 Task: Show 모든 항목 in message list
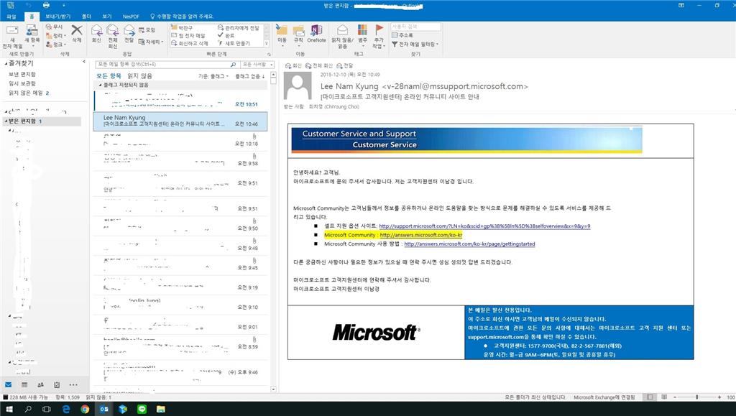point(109,75)
